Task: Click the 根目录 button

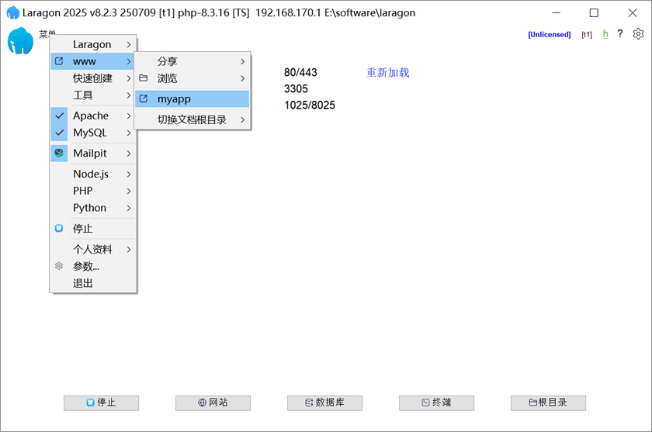Action: tap(548, 403)
